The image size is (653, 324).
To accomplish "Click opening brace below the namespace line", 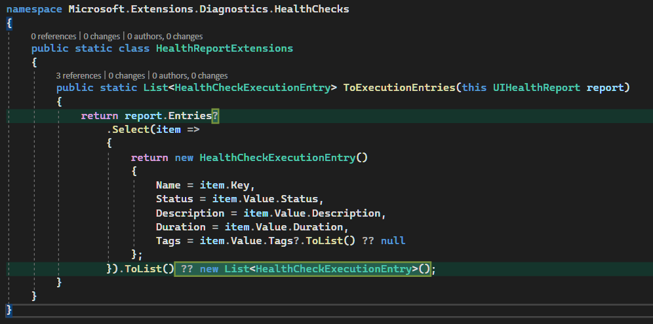I will [x=9, y=24].
